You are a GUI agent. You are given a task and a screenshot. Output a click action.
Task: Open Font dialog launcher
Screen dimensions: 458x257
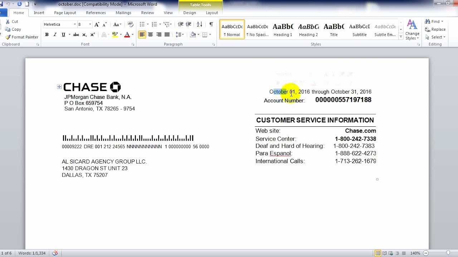[x=133, y=44]
